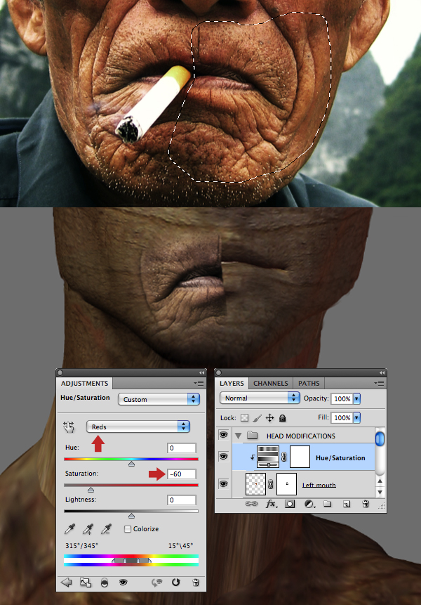Click the Lightness slider handle
Screen dimensions: 421x605
pyautogui.click(x=131, y=516)
